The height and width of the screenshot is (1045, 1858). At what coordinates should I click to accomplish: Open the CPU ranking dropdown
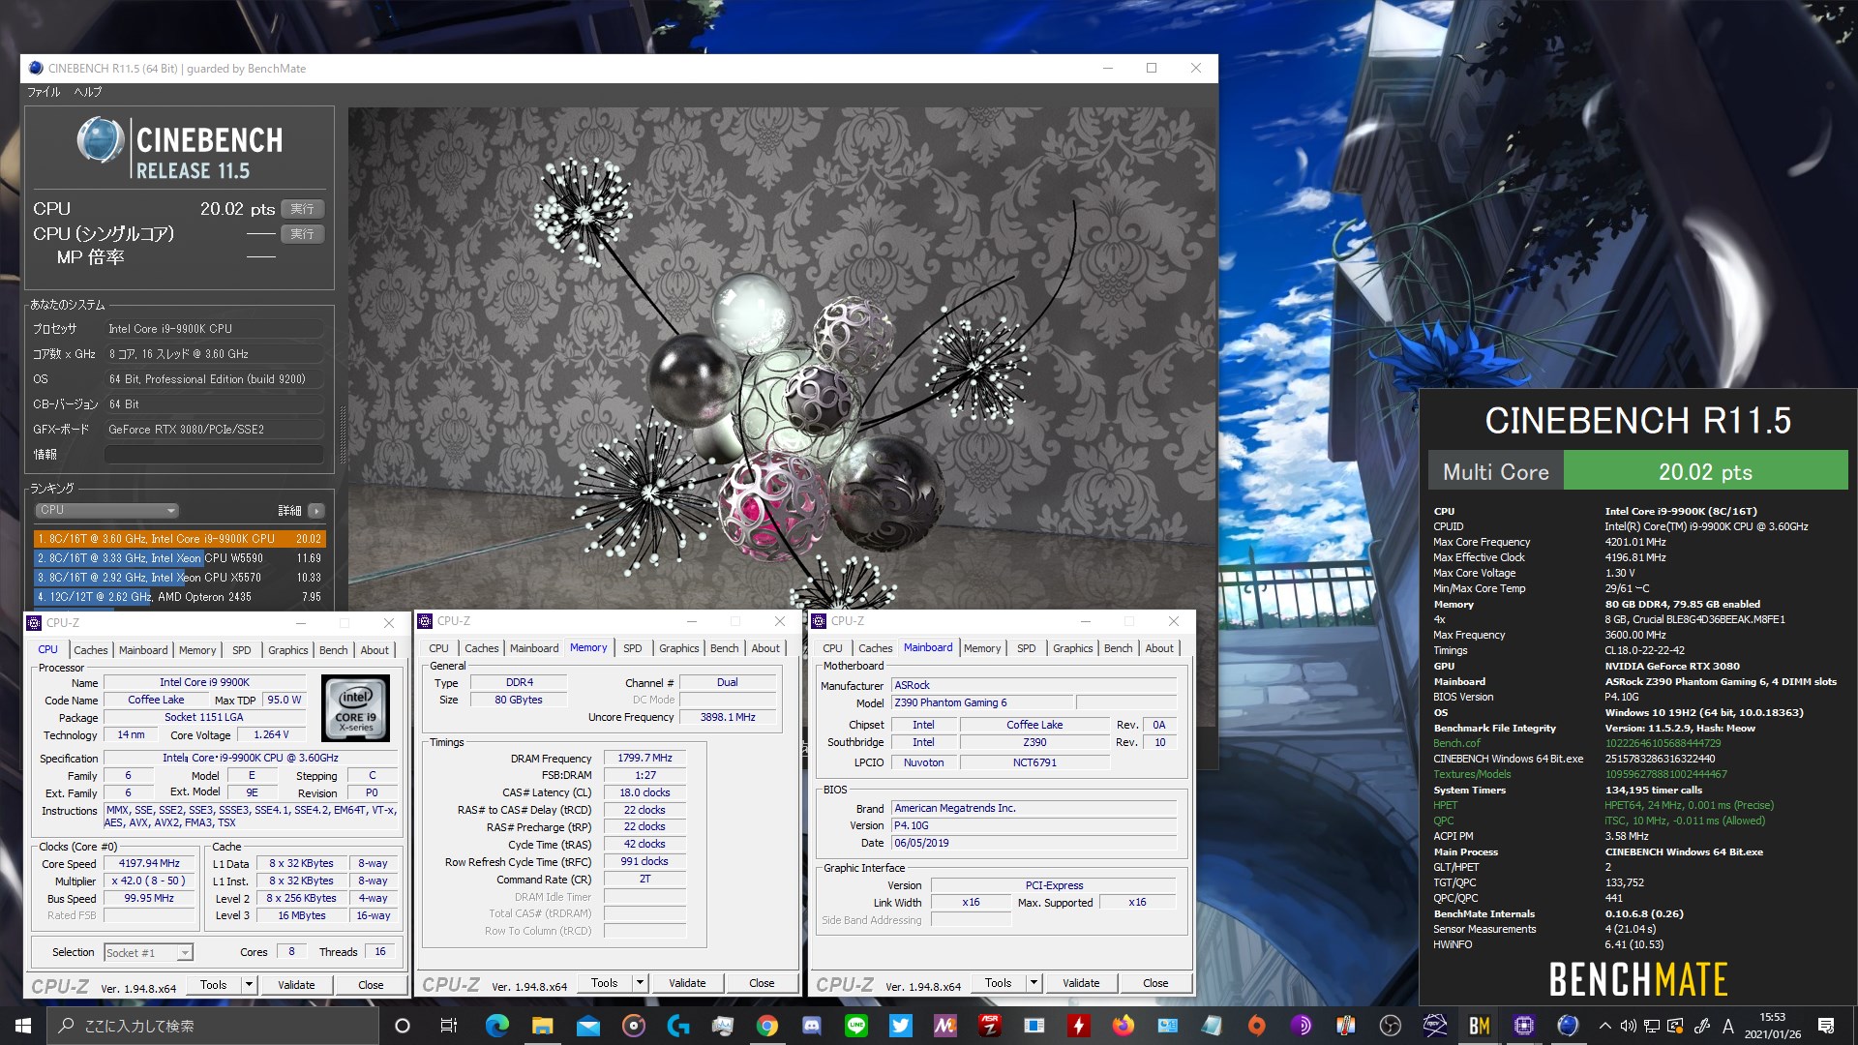pos(107,510)
